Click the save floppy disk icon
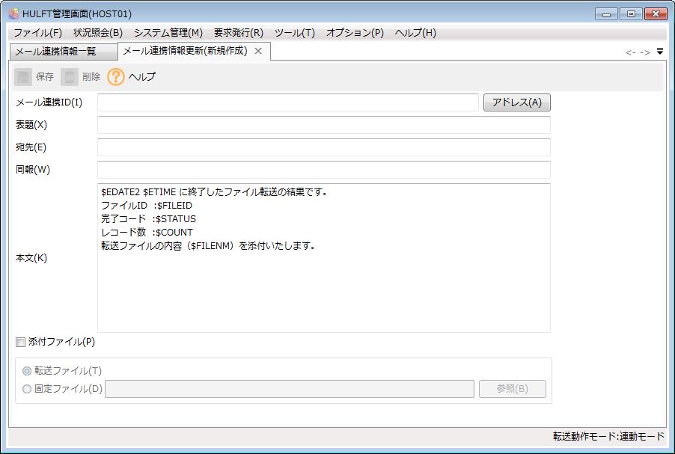The image size is (675, 454). pyautogui.click(x=24, y=77)
